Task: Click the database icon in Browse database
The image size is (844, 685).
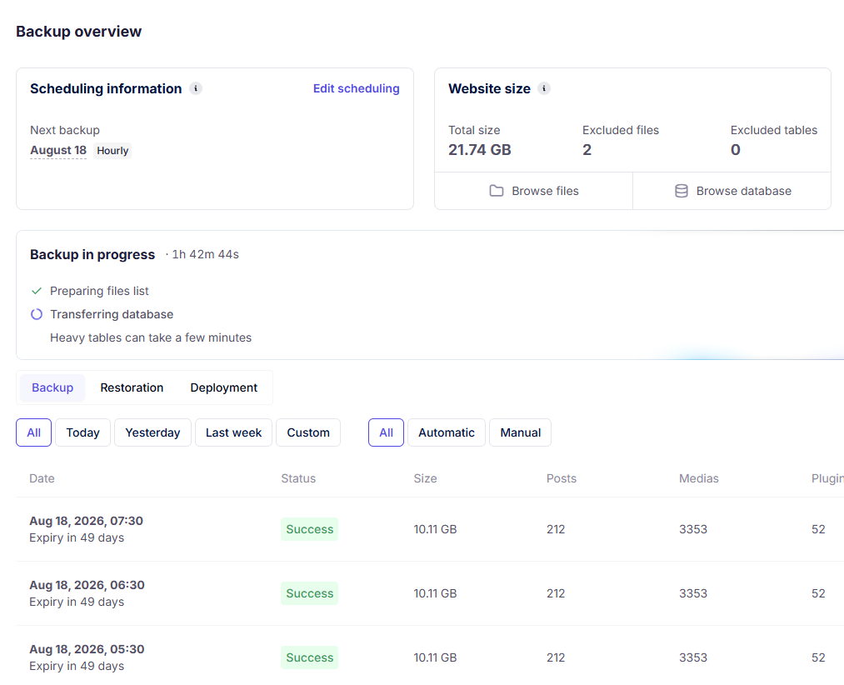Action: point(682,191)
